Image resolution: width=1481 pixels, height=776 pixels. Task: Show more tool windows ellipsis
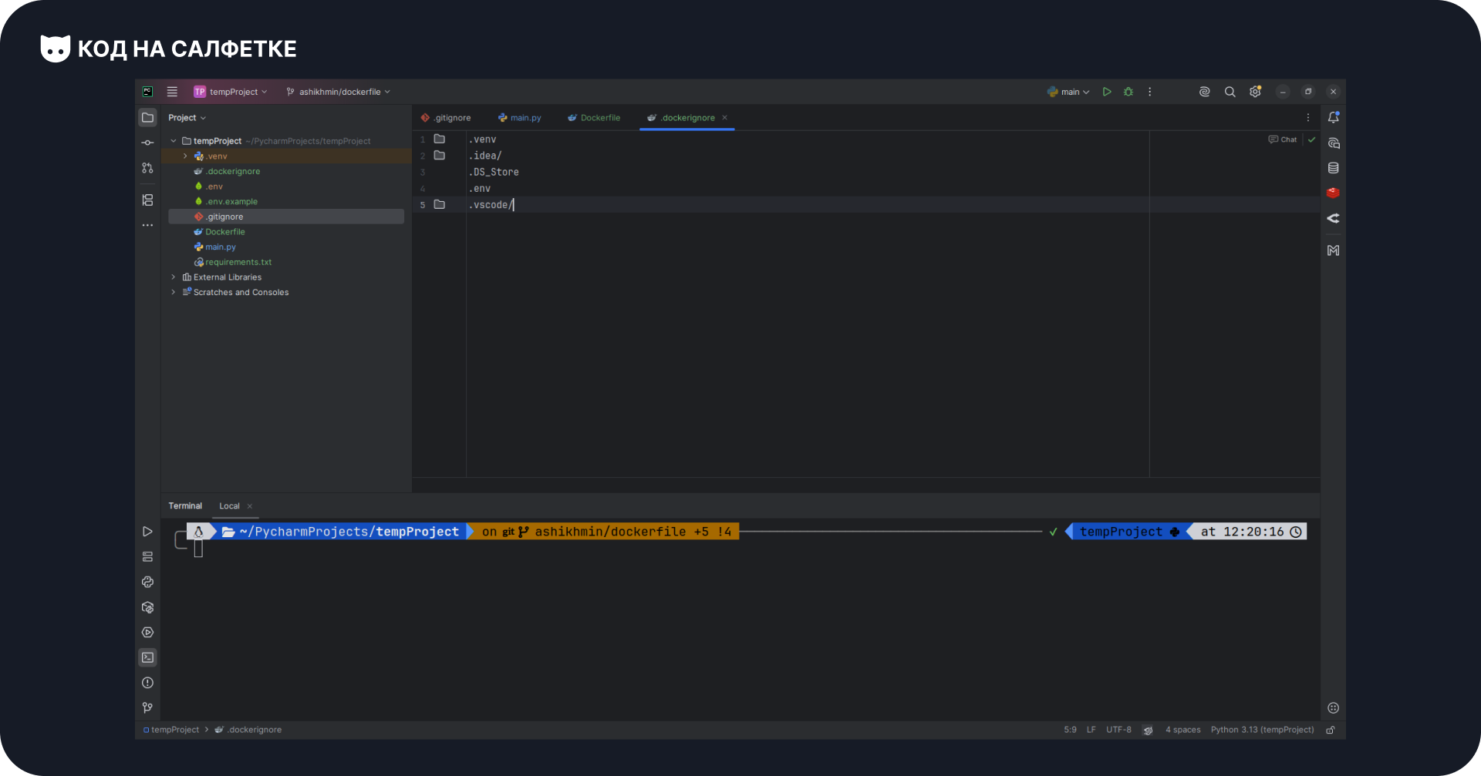click(x=147, y=226)
